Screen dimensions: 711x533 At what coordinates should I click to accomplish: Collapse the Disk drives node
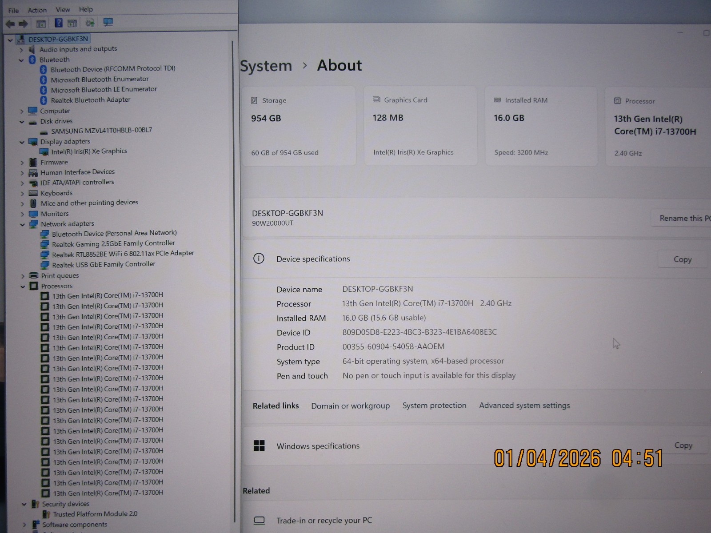tap(22, 122)
